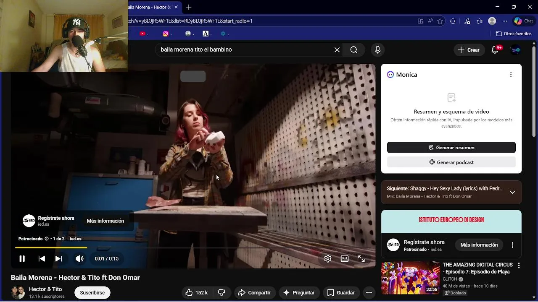Like the video (152 k)

click(x=197, y=293)
